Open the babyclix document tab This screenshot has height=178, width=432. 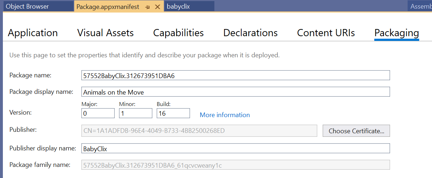[x=190, y=6]
